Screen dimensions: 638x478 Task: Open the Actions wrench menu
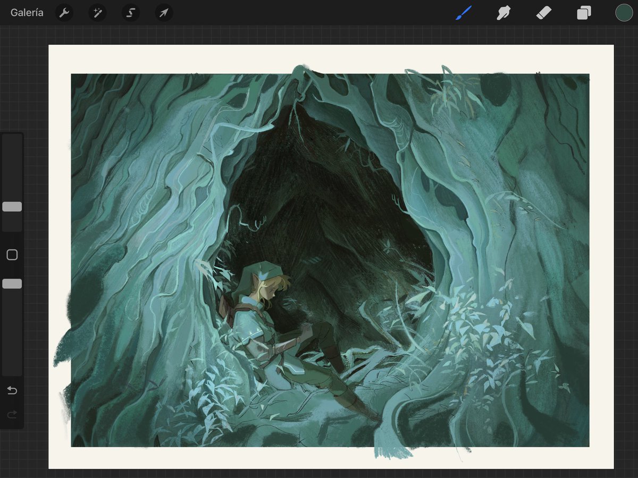pyautogui.click(x=64, y=12)
